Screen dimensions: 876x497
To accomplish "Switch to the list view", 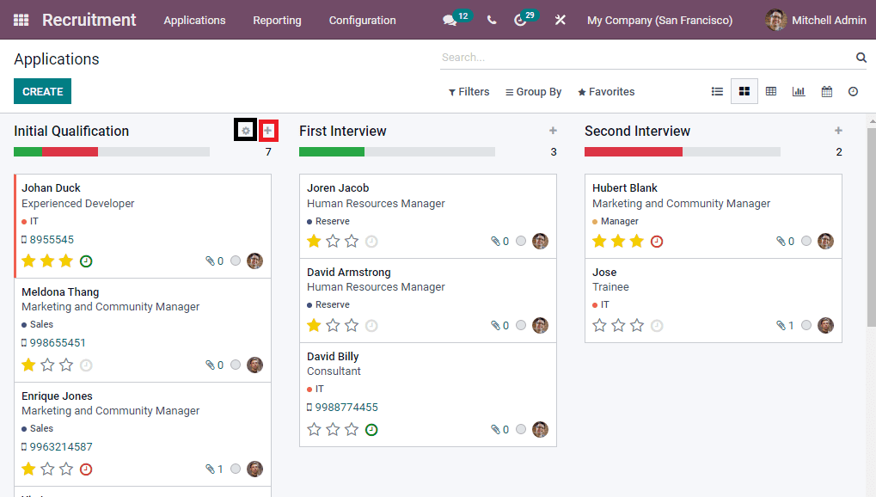I will 717,91.
